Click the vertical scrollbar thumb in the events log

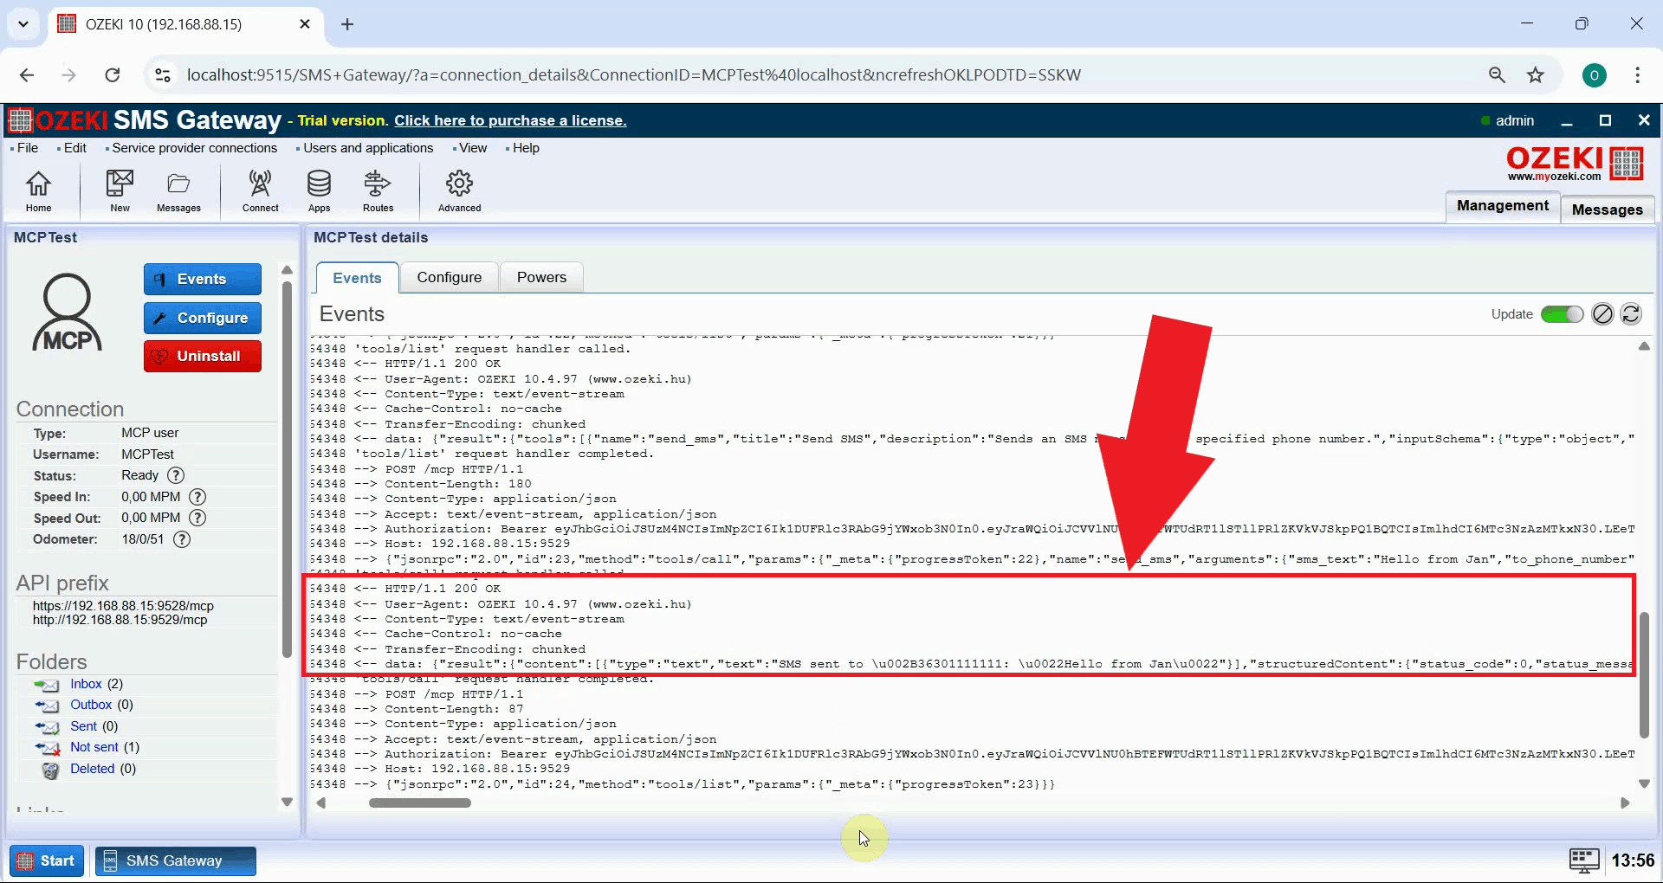tap(1644, 675)
